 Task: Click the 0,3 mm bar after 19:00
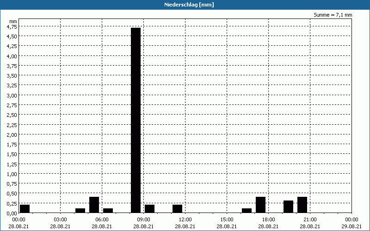click(x=288, y=207)
